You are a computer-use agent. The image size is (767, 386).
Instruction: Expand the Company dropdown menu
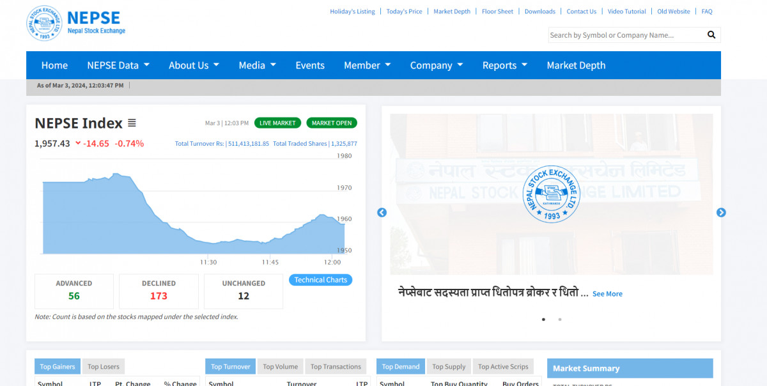pyautogui.click(x=437, y=65)
